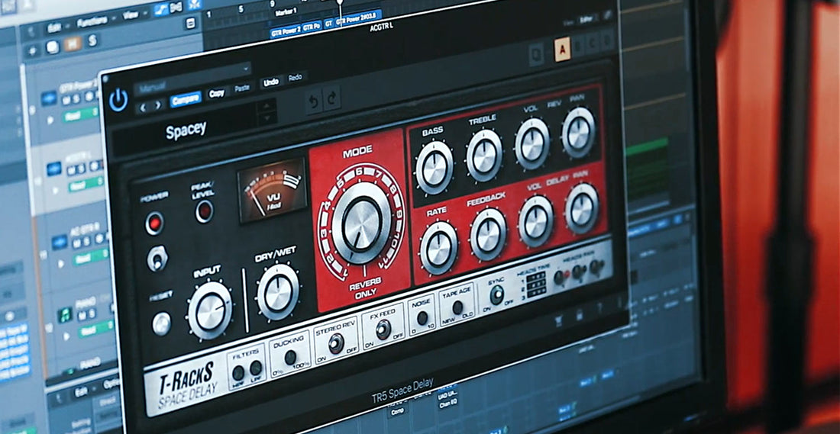Flip the Power toggle switch
Screen dimensions: 840x434
[x=157, y=259]
